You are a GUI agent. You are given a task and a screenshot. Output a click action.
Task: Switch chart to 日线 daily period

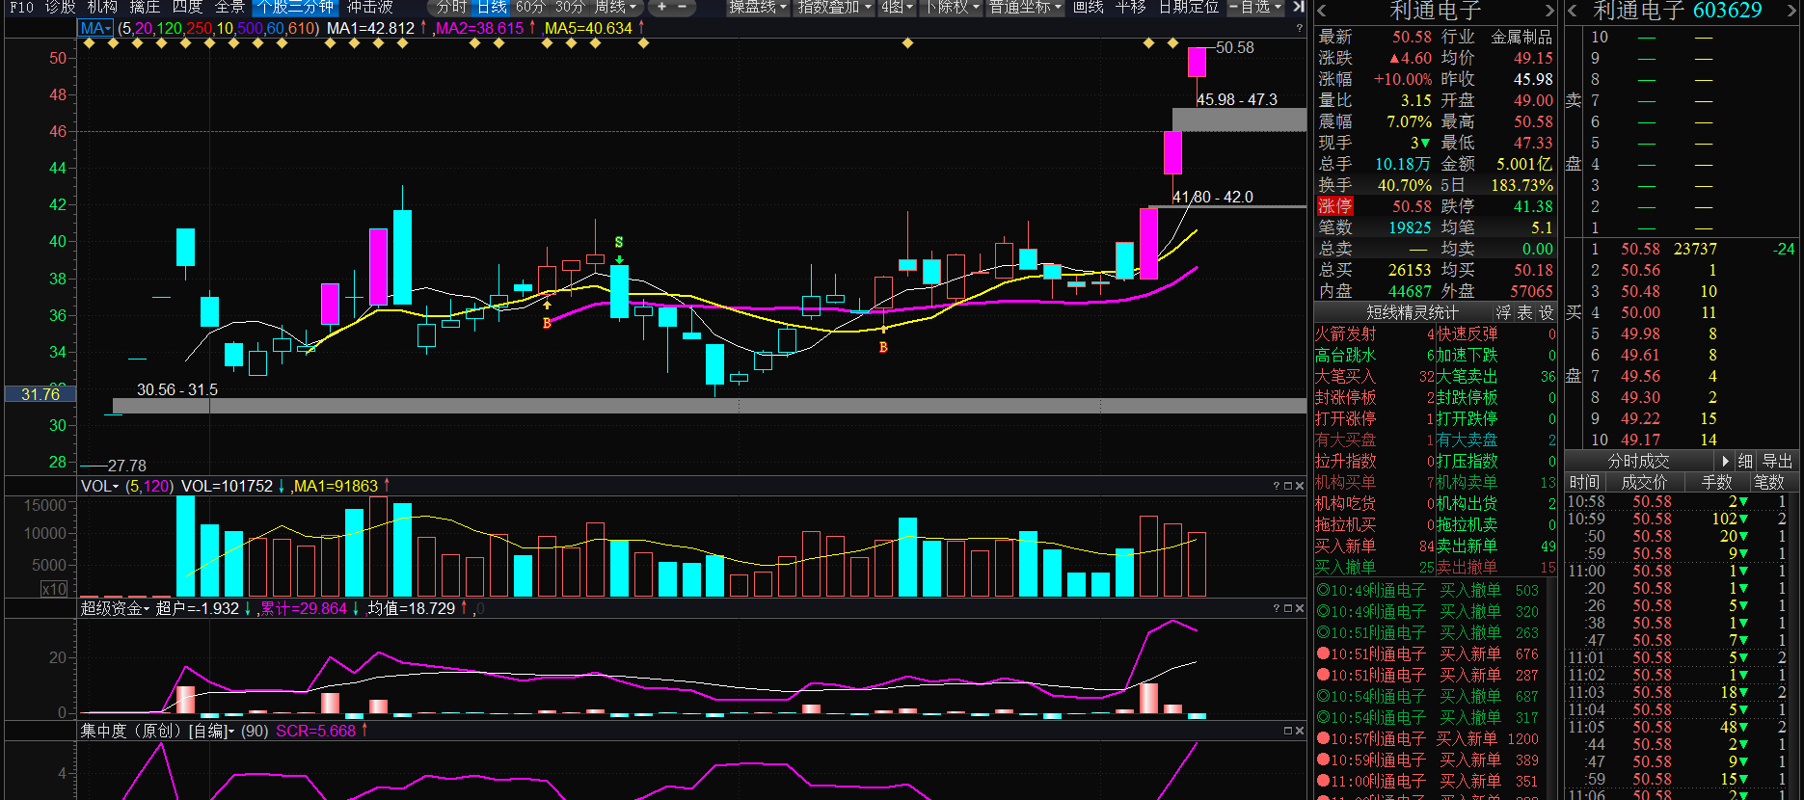click(492, 7)
